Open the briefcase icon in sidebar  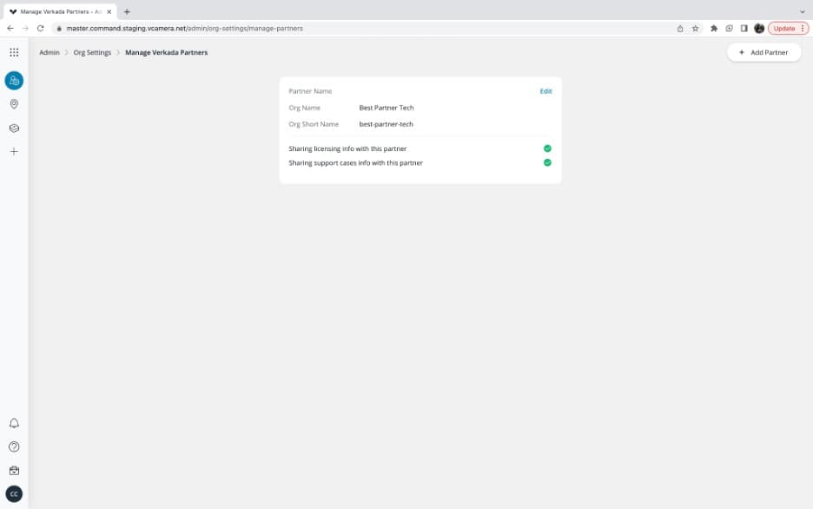[x=14, y=471]
